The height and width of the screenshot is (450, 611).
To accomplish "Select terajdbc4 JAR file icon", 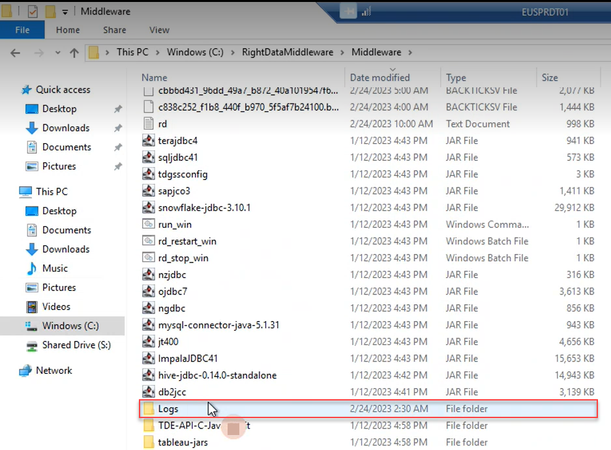I will (x=149, y=141).
